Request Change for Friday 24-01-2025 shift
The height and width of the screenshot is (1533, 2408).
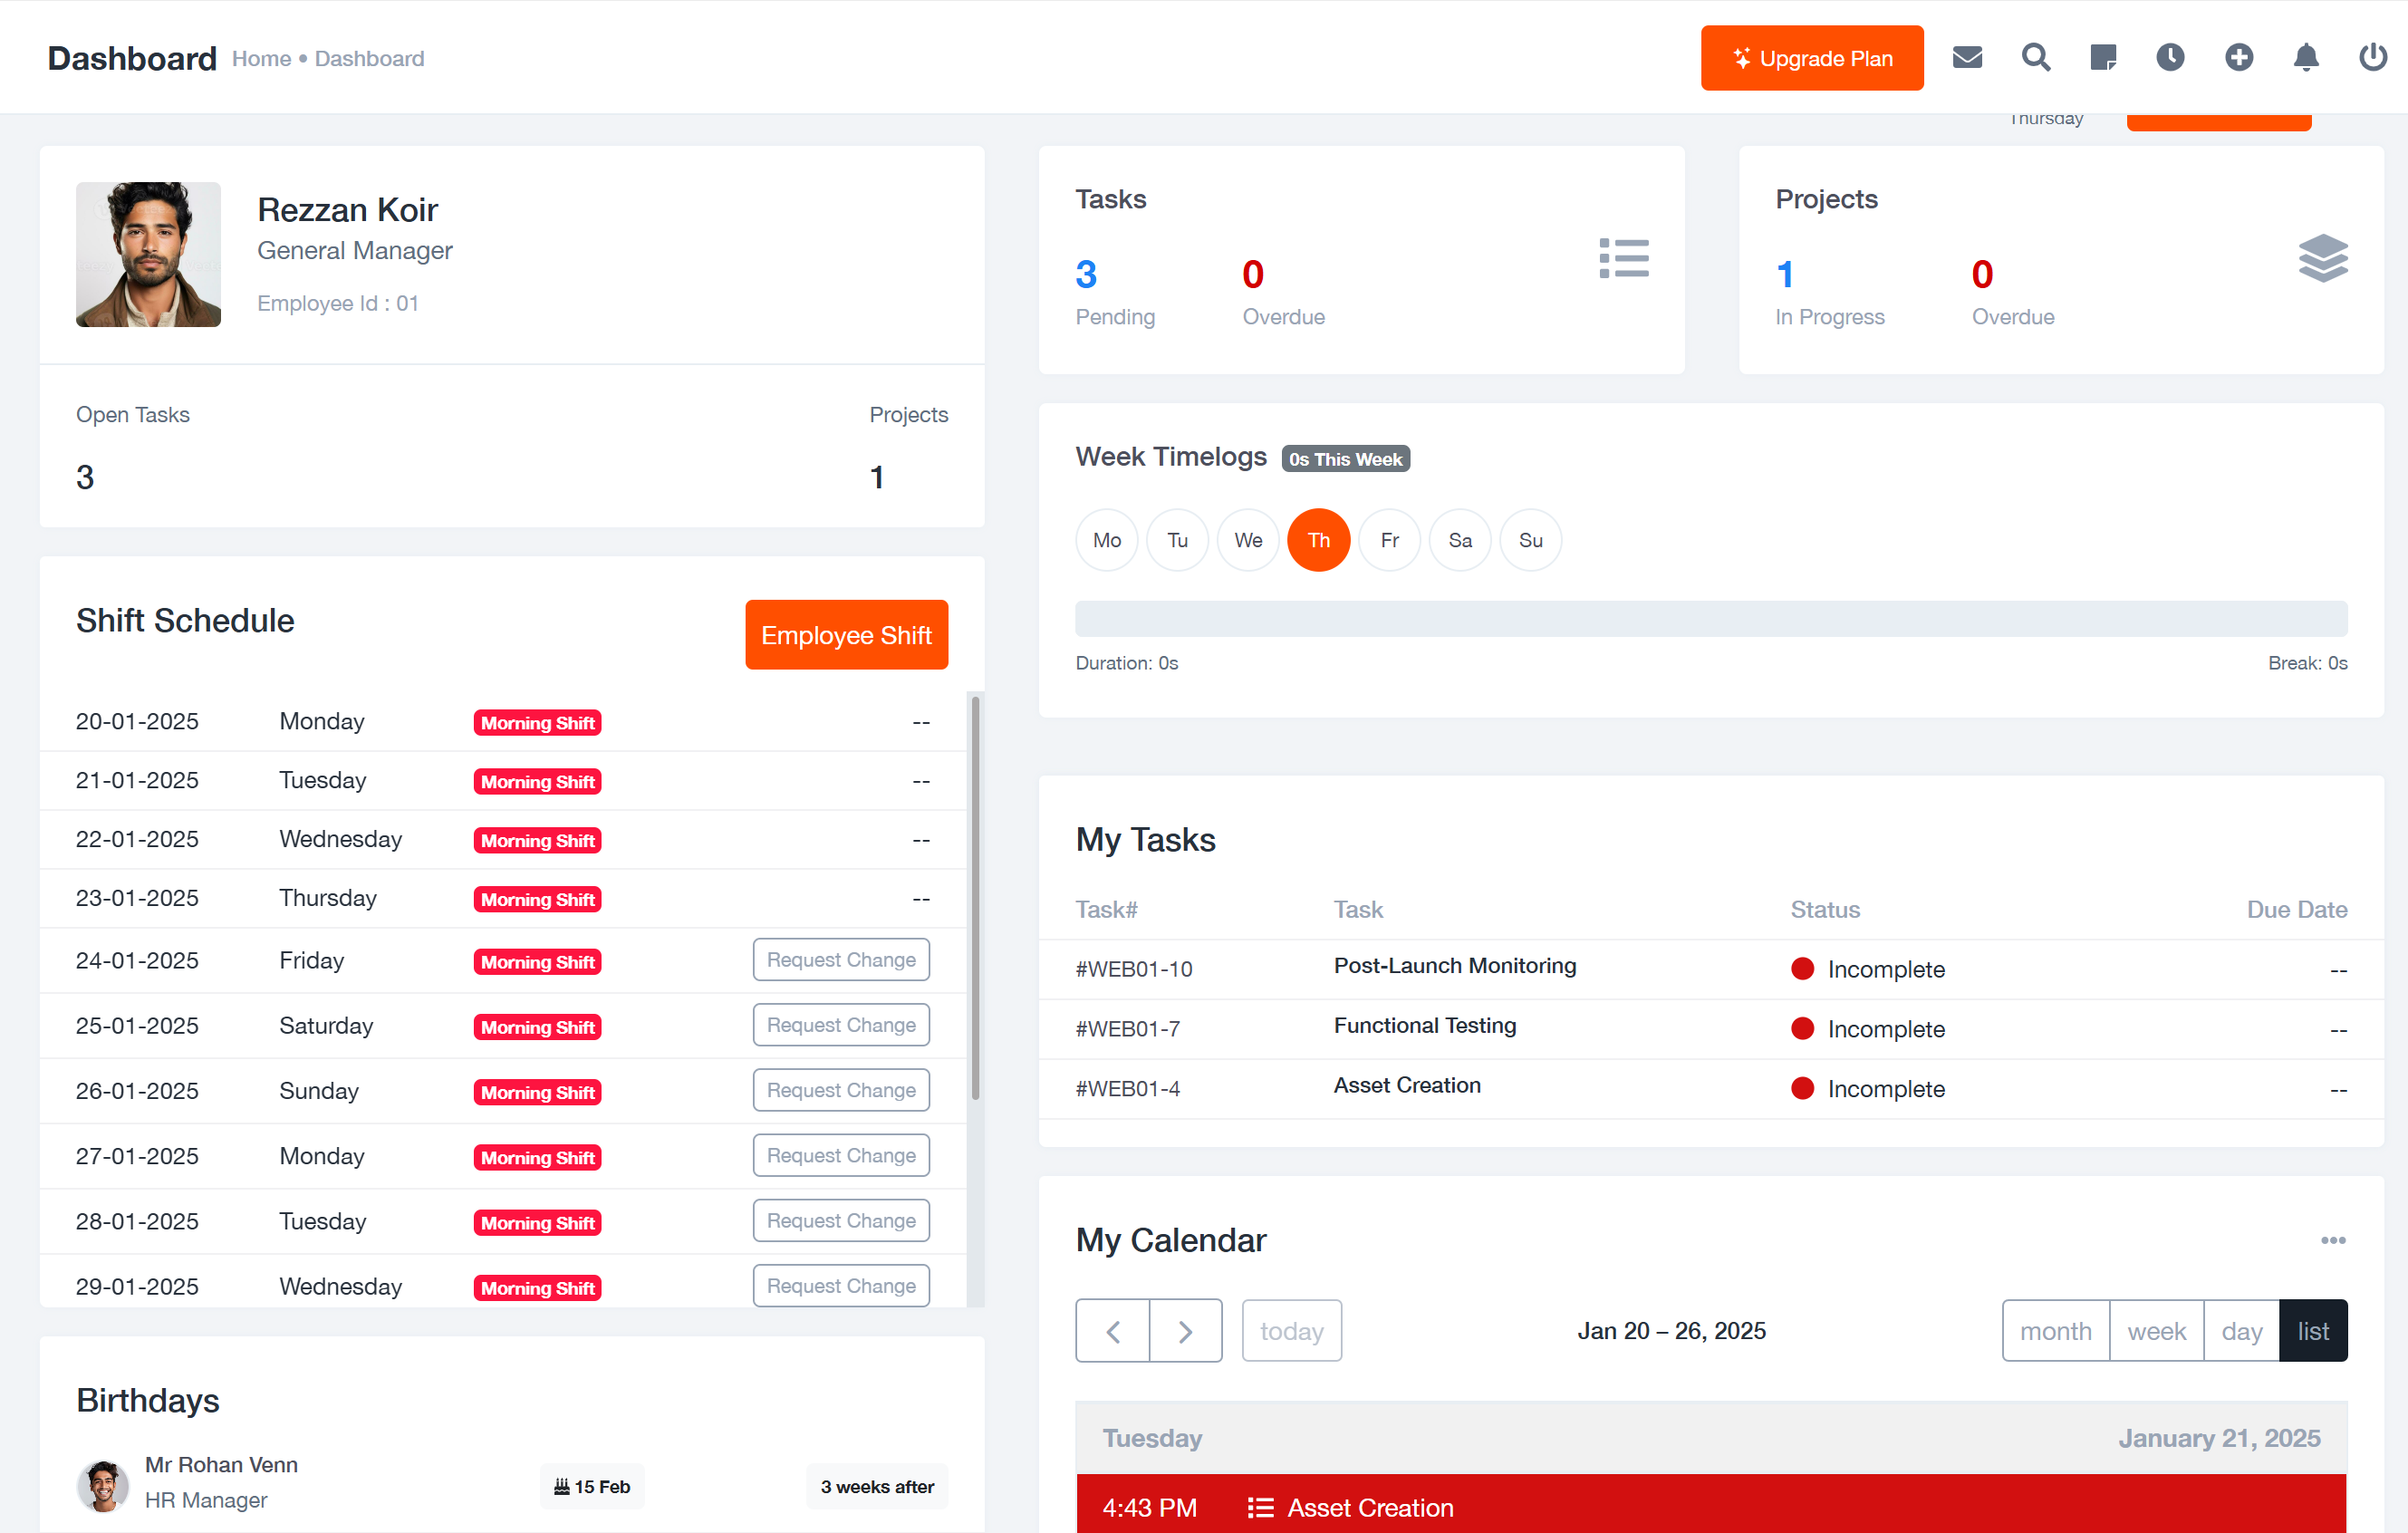click(840, 960)
